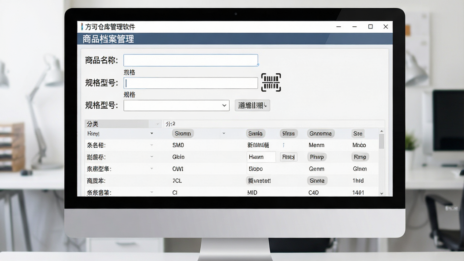Click the 1401 cell
This screenshot has width=464, height=261.
[x=358, y=192]
